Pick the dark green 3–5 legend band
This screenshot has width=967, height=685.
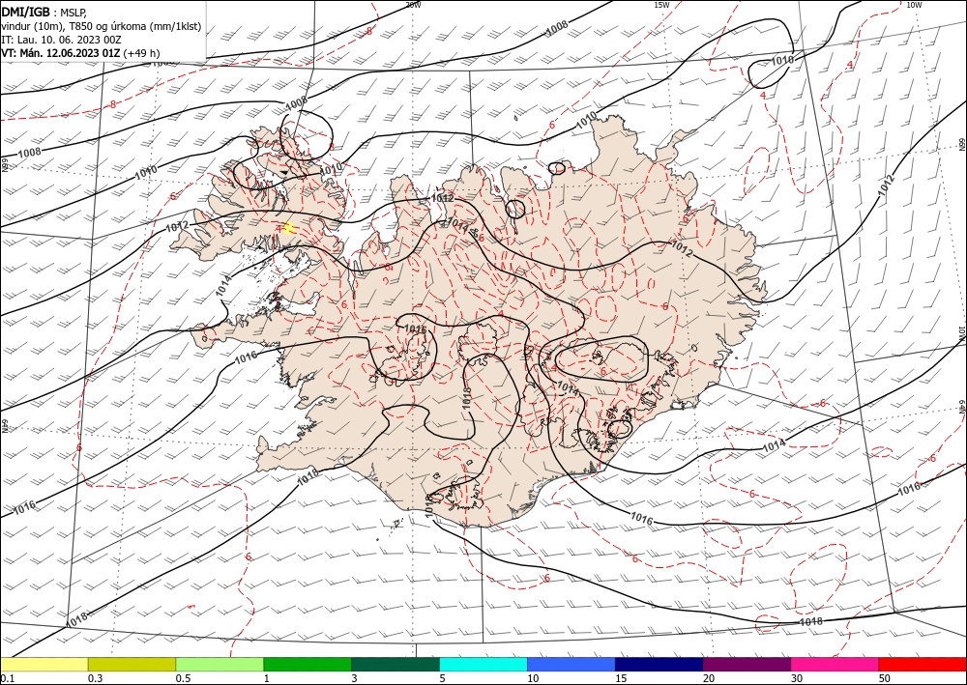coord(396,664)
